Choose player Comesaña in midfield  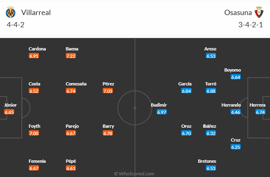[x=76, y=84]
